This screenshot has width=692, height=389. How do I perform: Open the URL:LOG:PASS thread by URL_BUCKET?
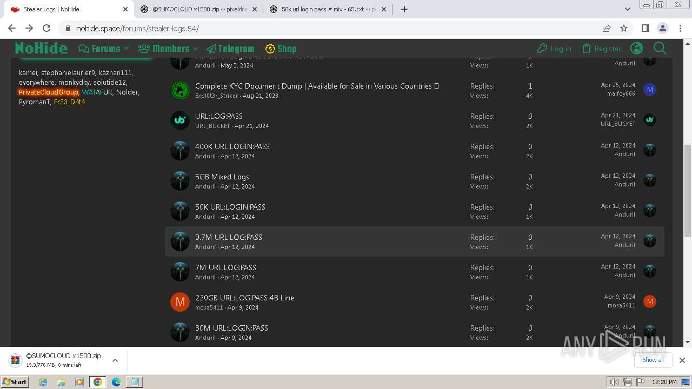pyautogui.click(x=219, y=116)
